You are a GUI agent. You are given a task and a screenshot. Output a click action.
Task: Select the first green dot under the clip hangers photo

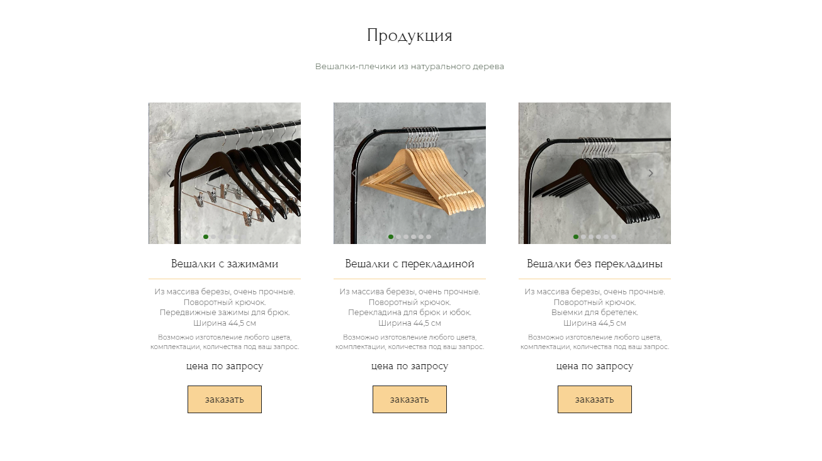206,237
